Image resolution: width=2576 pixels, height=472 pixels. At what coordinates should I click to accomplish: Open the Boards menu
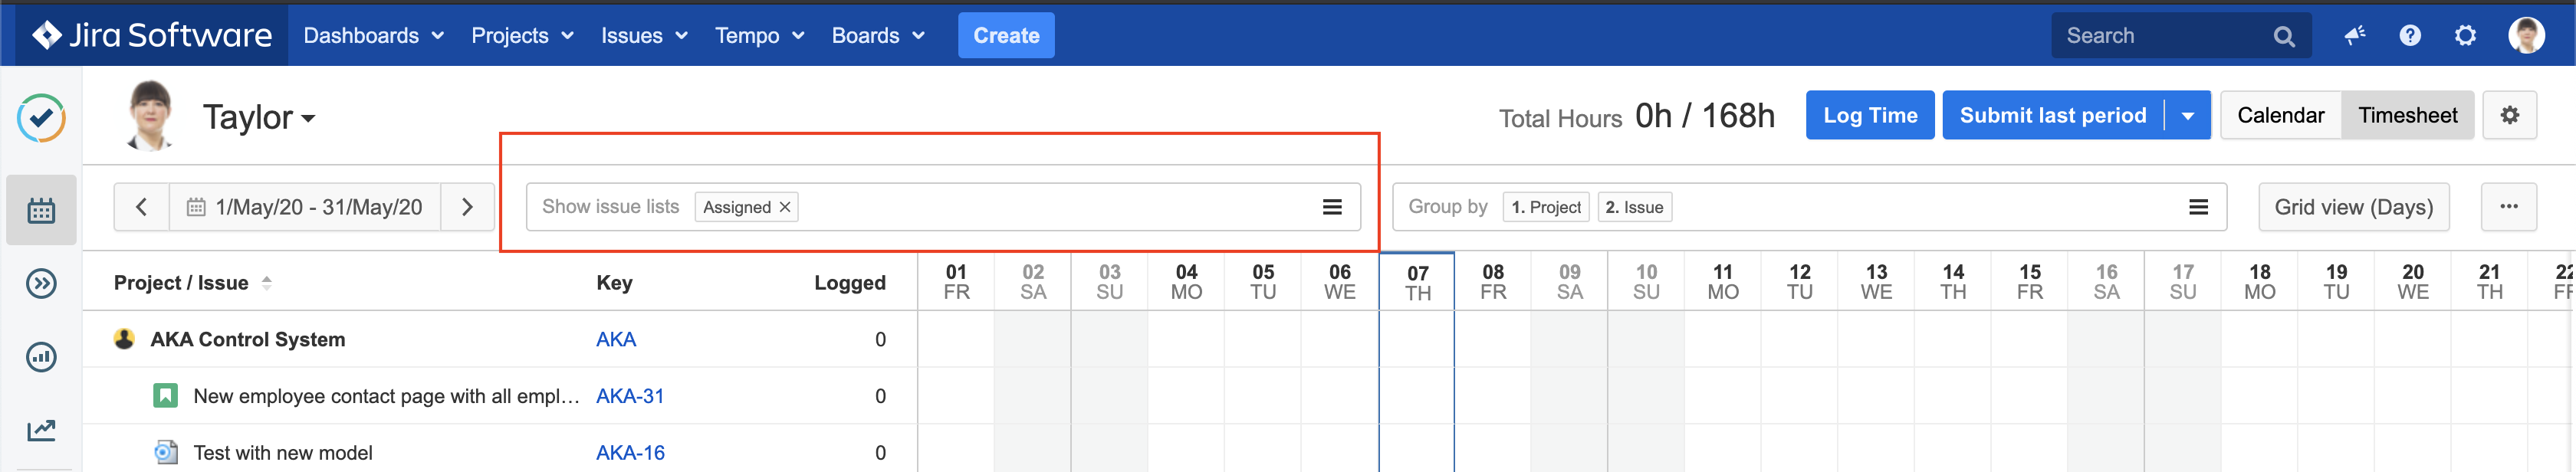click(x=877, y=36)
